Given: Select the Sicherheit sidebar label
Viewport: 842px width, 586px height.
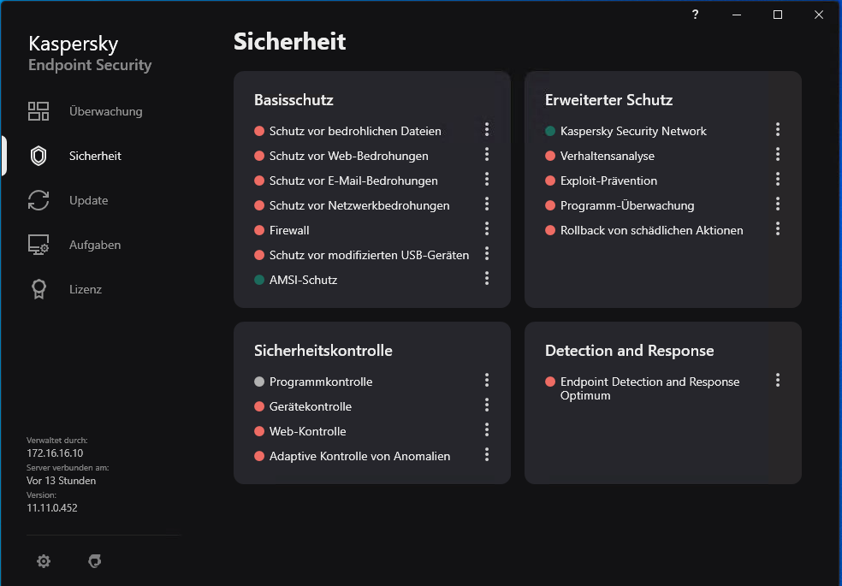Looking at the screenshot, I should 95,157.
